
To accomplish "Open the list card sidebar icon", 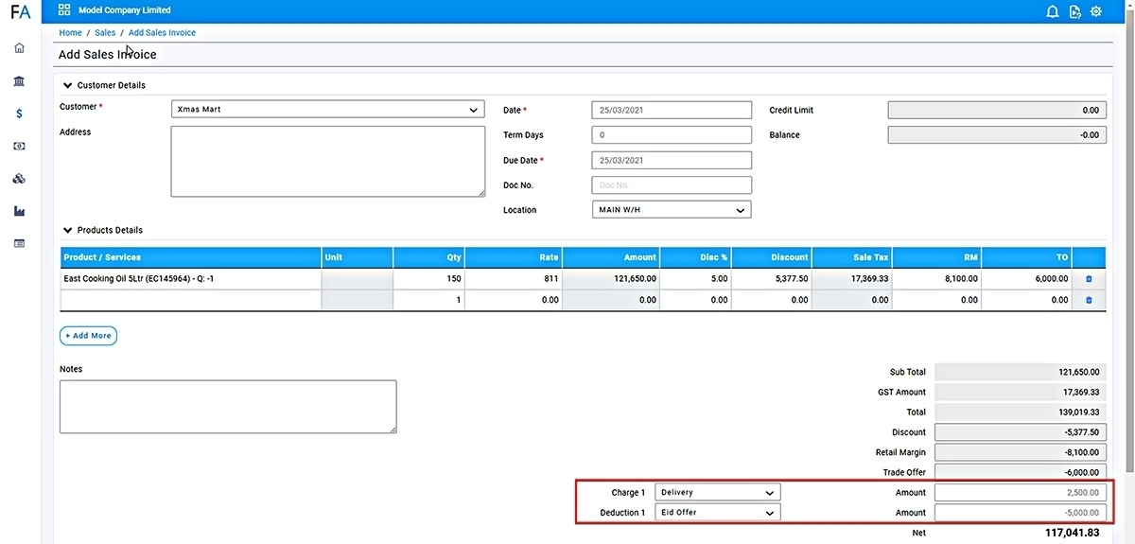I will coord(20,244).
